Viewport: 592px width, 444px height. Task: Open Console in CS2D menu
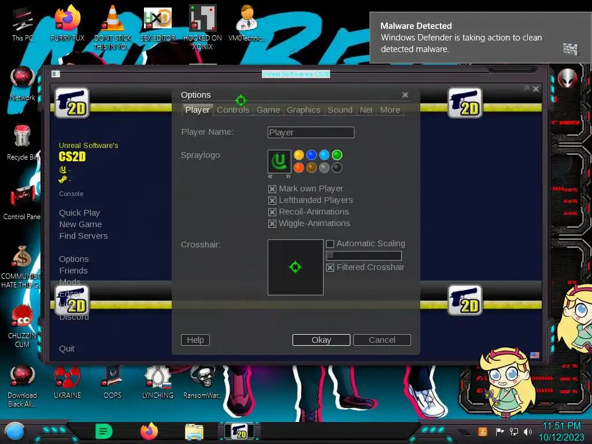[x=71, y=194]
